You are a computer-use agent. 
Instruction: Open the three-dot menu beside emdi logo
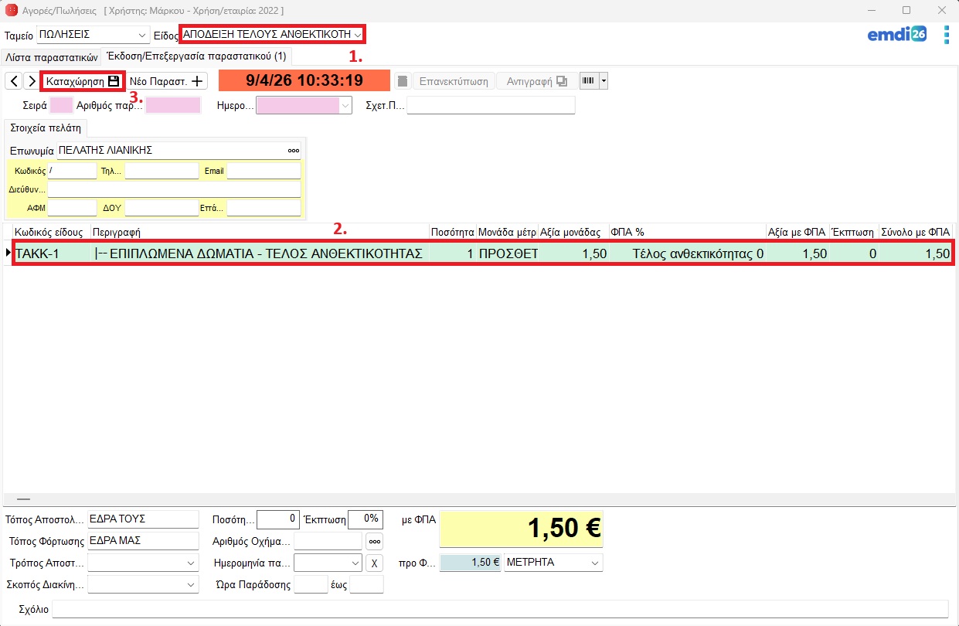[x=946, y=35]
